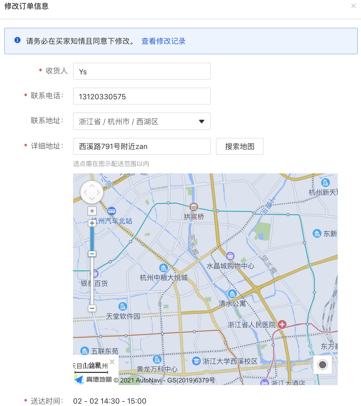Click the 银泰百货 shopping icon
361x406 pixels.
(x=94, y=274)
